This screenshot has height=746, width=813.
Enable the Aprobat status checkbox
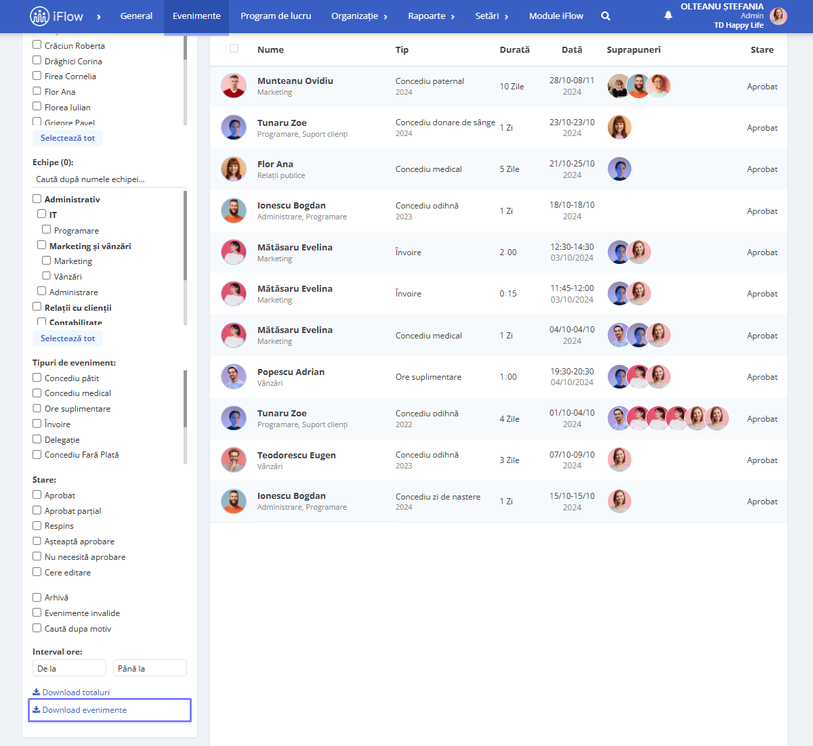click(37, 495)
